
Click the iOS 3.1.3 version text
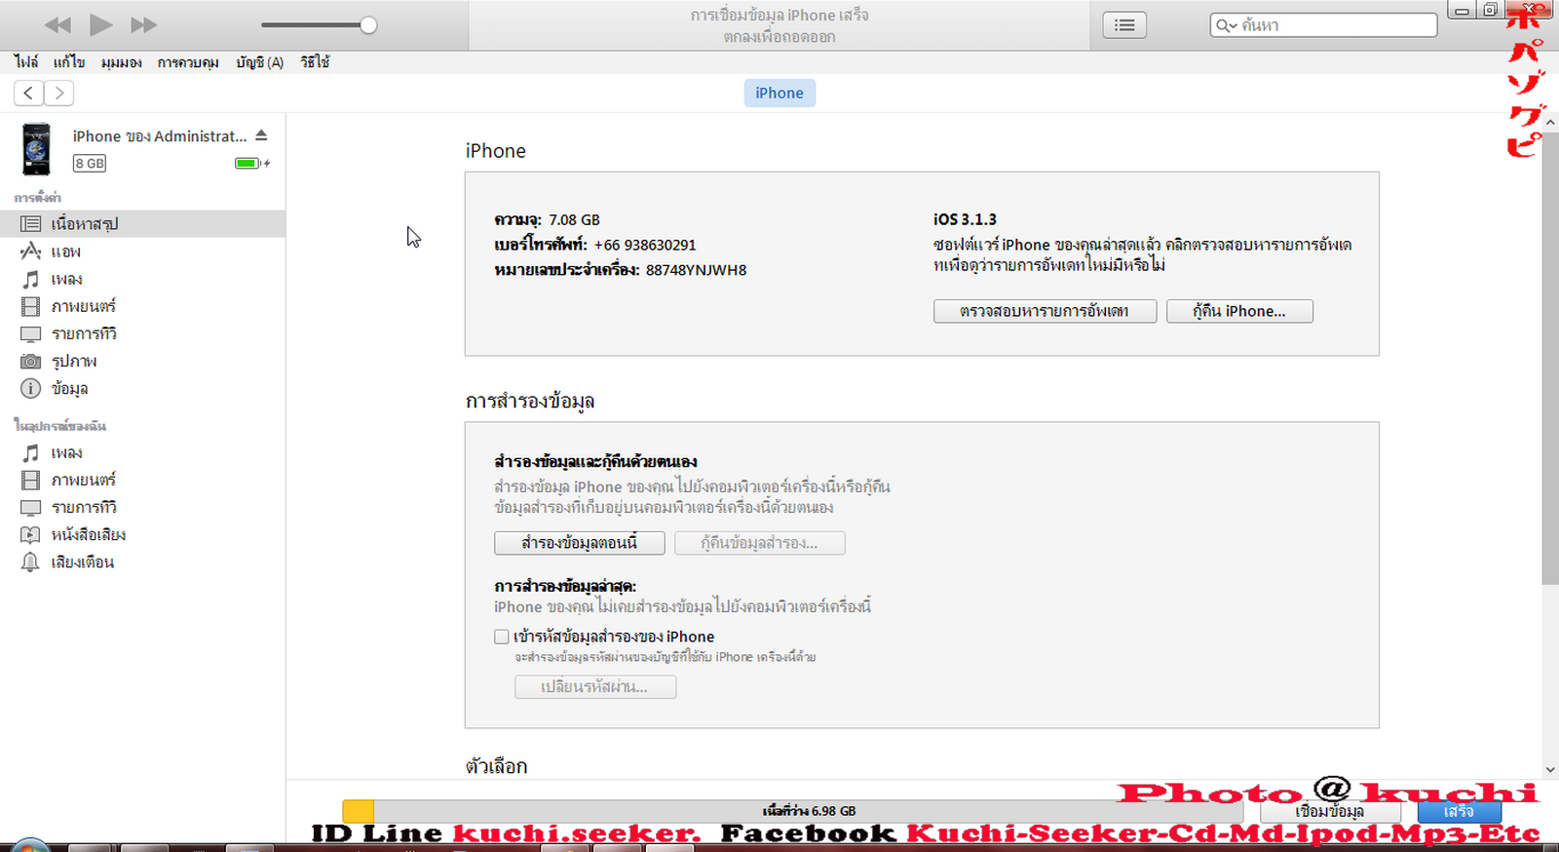pos(965,219)
